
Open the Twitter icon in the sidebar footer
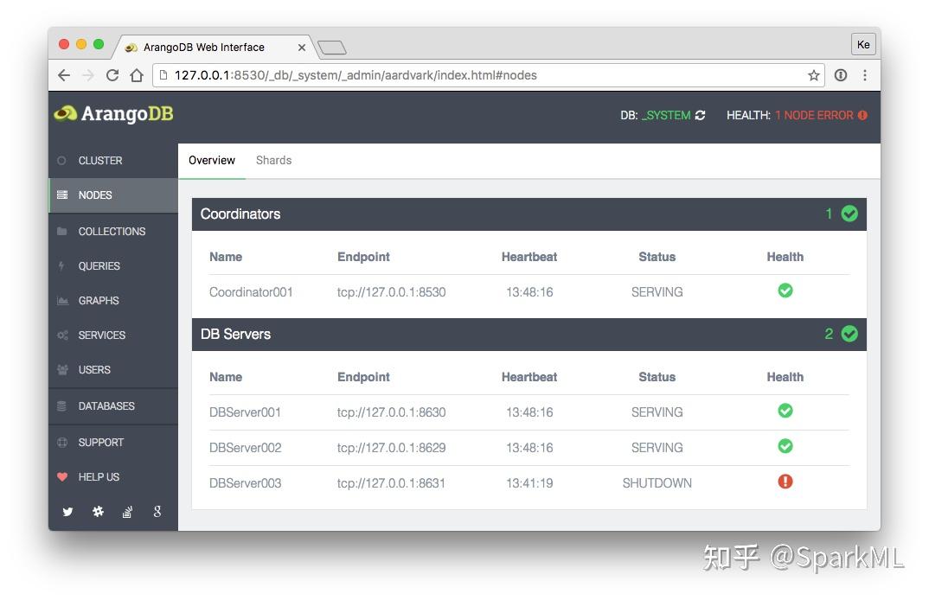coord(67,511)
